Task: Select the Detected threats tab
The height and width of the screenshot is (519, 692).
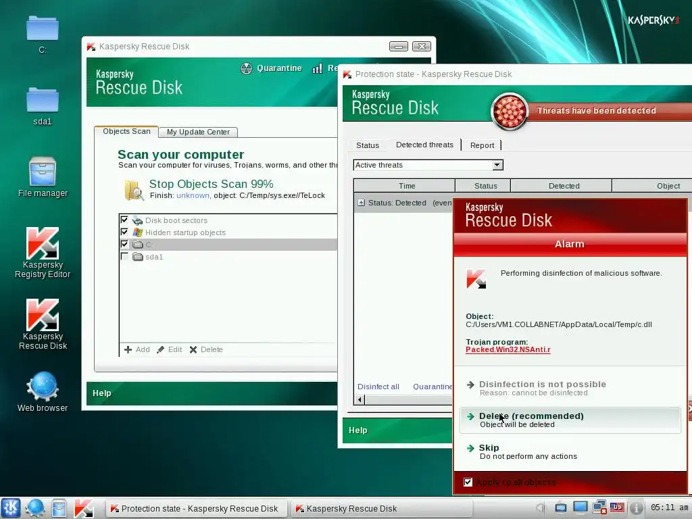Action: click(x=424, y=145)
